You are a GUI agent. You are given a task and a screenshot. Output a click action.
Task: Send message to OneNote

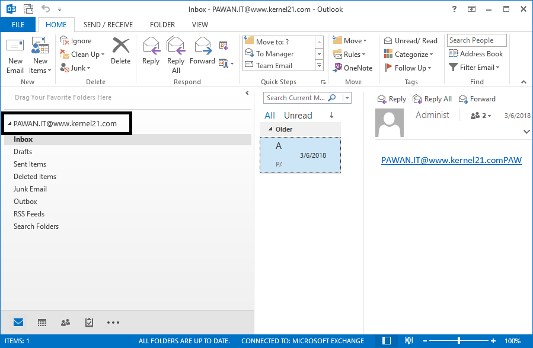(353, 68)
